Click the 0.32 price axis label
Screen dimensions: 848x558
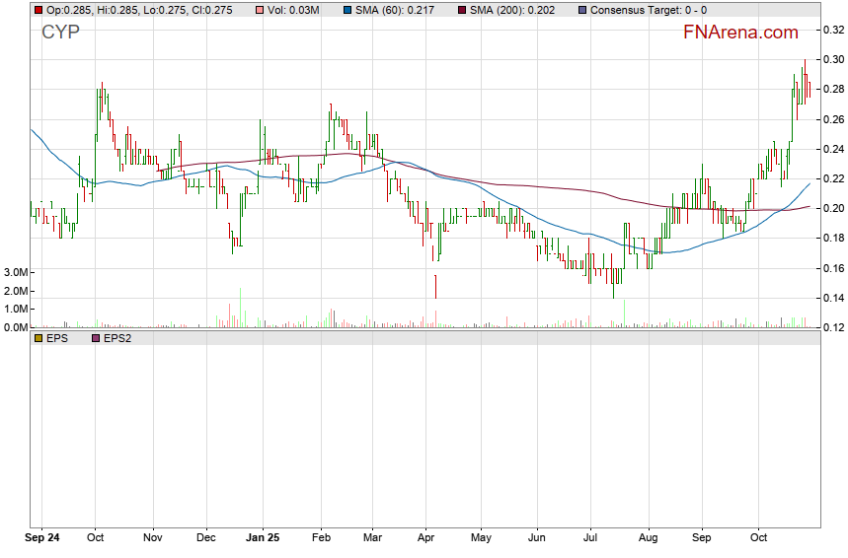click(833, 31)
